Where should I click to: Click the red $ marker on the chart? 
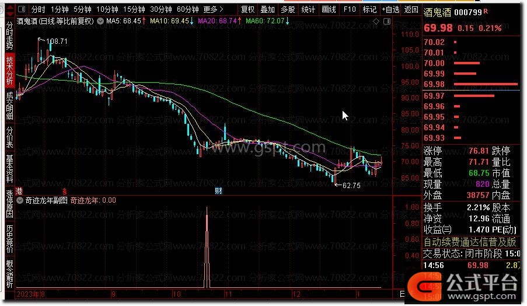[x=65, y=192]
